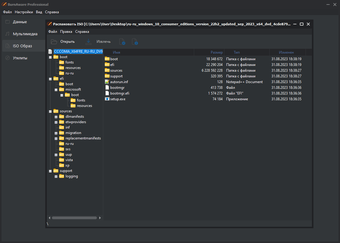Click the verify file checkmark toolbar icon

(122, 42)
